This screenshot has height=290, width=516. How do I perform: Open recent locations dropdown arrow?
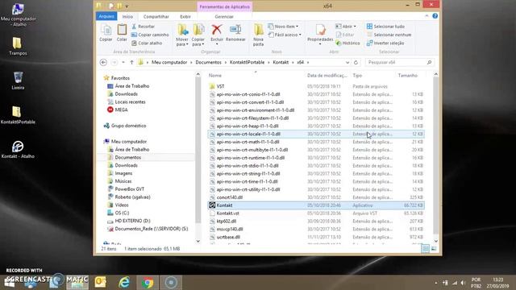(x=123, y=62)
